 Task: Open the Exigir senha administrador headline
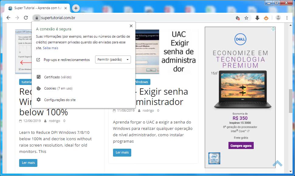[162, 97]
